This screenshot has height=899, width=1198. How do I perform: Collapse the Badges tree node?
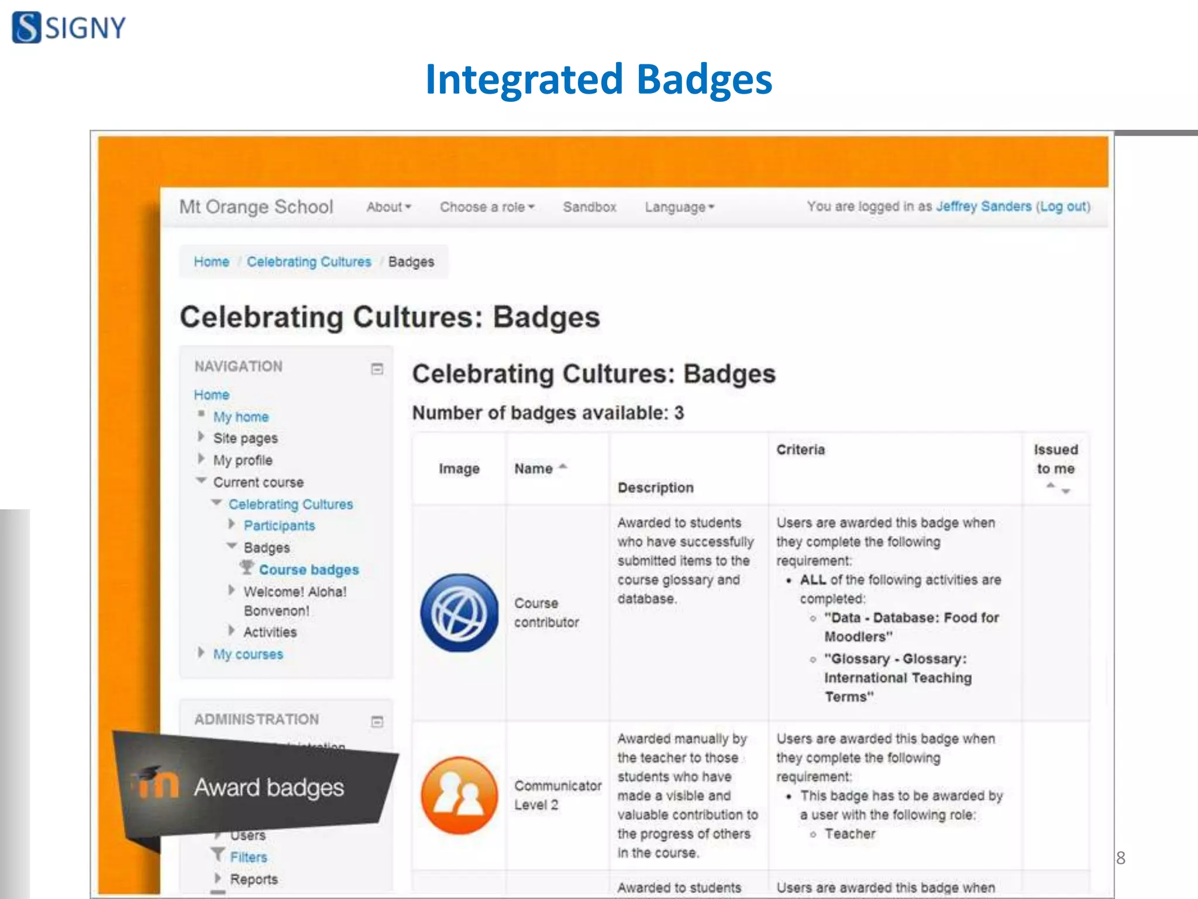(x=232, y=545)
